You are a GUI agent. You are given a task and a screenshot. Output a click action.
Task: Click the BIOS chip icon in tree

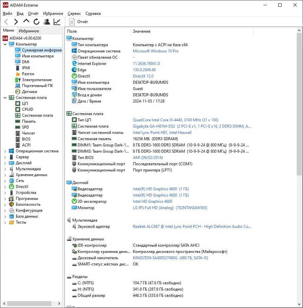click(18, 139)
